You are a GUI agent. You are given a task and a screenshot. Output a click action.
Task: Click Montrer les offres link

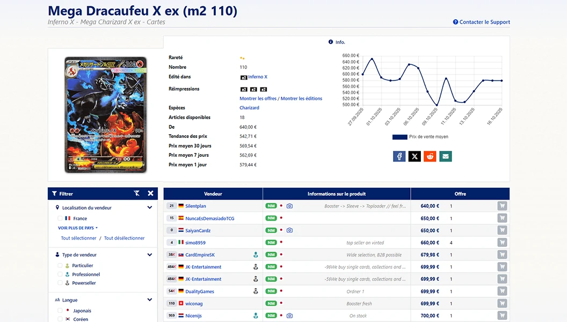pyautogui.click(x=258, y=98)
